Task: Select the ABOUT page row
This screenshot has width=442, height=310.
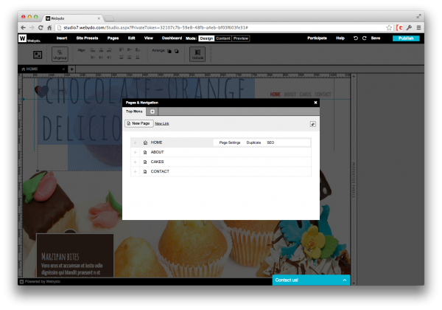Action: 221,152
